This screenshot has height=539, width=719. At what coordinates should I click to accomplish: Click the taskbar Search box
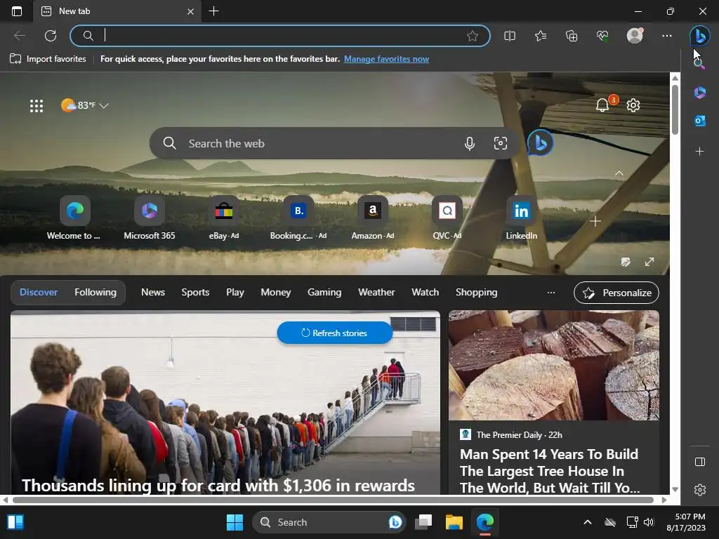tap(329, 522)
